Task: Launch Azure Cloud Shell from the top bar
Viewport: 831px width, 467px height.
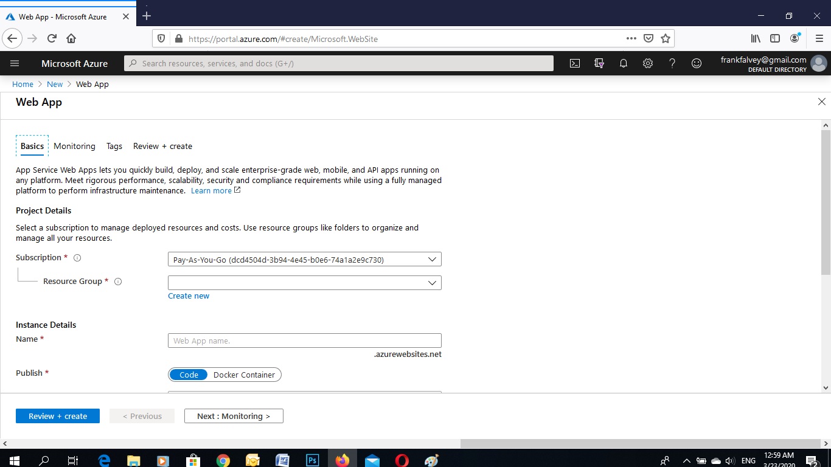Action: (575, 63)
